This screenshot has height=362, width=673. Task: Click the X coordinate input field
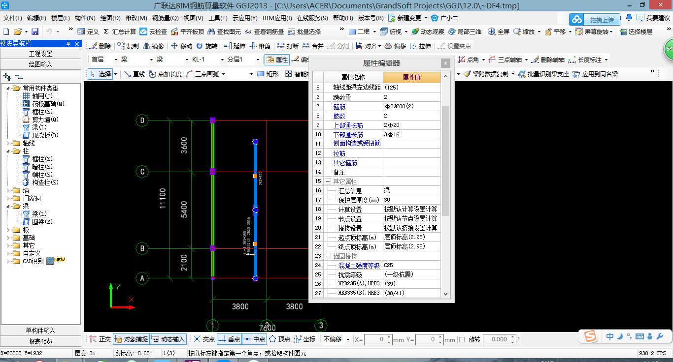(378, 339)
